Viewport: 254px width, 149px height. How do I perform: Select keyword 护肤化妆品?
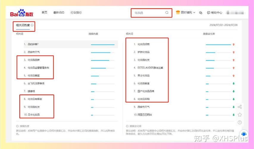click(144, 52)
